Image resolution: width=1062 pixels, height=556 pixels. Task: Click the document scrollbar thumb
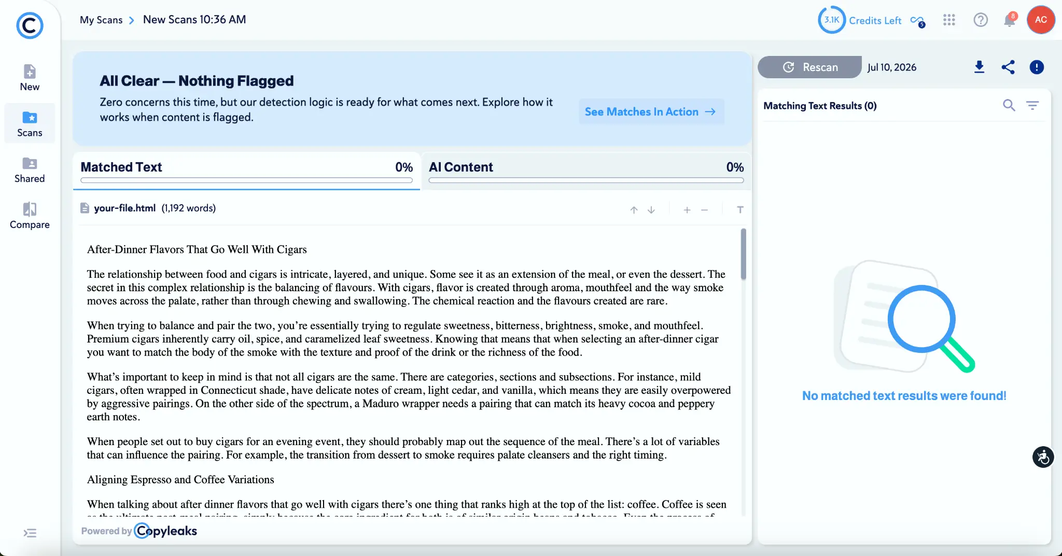click(743, 254)
